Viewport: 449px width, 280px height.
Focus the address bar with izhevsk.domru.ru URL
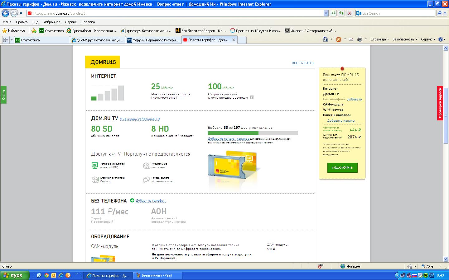tap(175, 13)
